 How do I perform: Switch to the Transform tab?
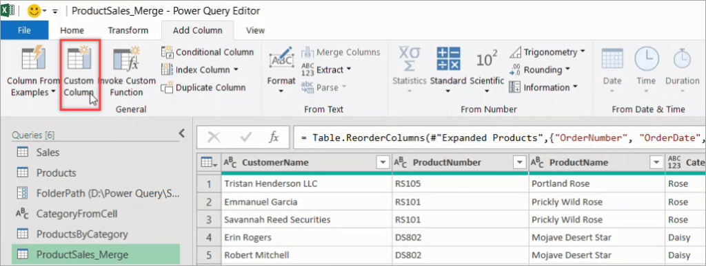(x=128, y=30)
